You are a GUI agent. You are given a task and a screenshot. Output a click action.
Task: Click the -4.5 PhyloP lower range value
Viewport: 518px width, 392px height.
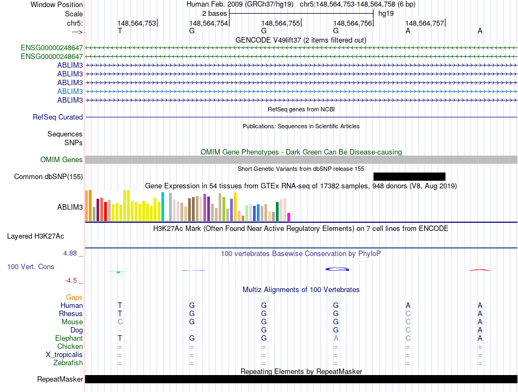click(x=71, y=281)
